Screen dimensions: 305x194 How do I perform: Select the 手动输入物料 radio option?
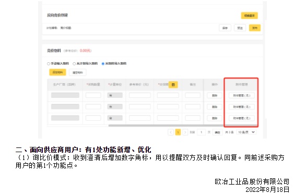[49, 64]
